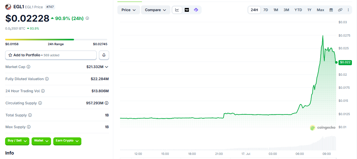Open chart more options three-dot menu
This screenshot has height=159, width=357.
(x=348, y=10)
